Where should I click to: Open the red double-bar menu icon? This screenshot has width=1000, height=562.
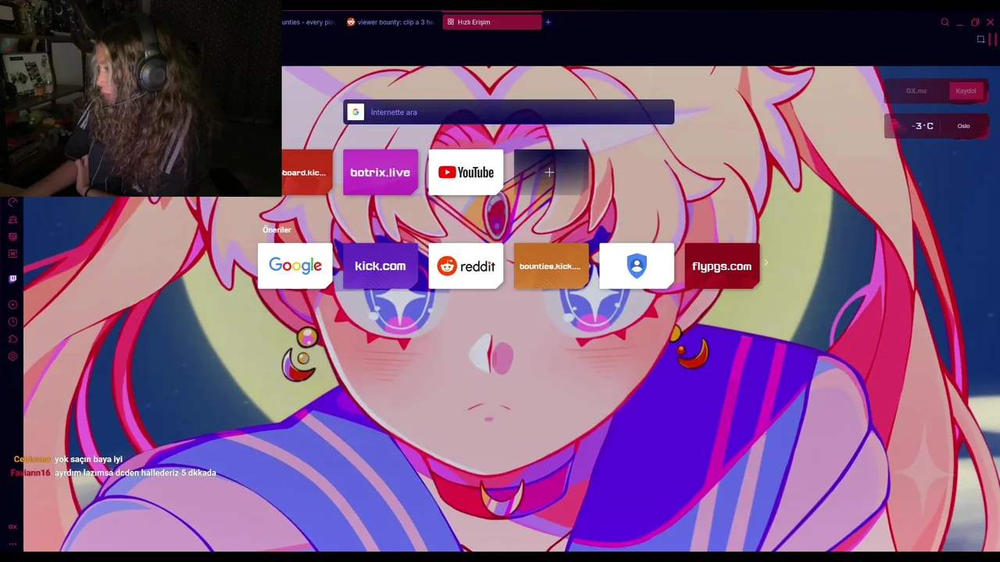[x=993, y=39]
